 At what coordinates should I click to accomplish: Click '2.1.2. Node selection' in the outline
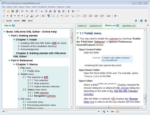38,83
